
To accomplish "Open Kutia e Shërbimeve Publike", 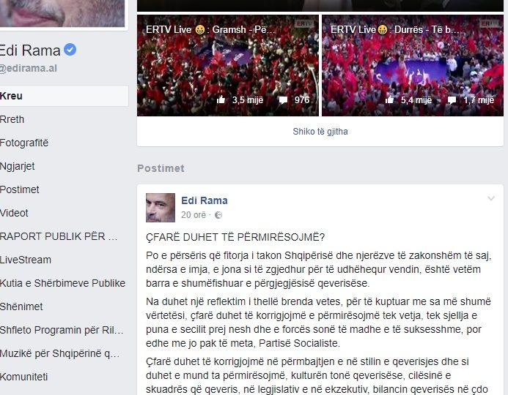I will coord(62,283).
